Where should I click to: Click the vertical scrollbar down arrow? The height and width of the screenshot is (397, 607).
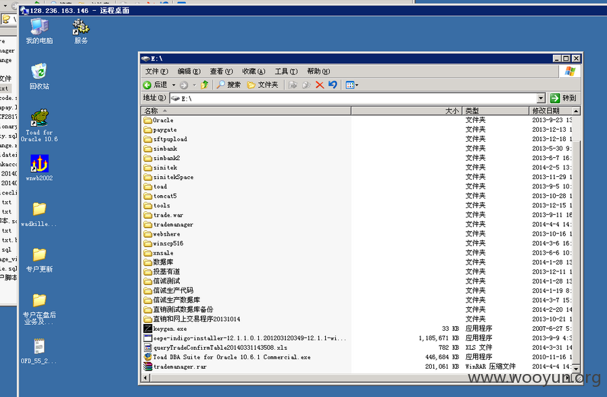576,369
